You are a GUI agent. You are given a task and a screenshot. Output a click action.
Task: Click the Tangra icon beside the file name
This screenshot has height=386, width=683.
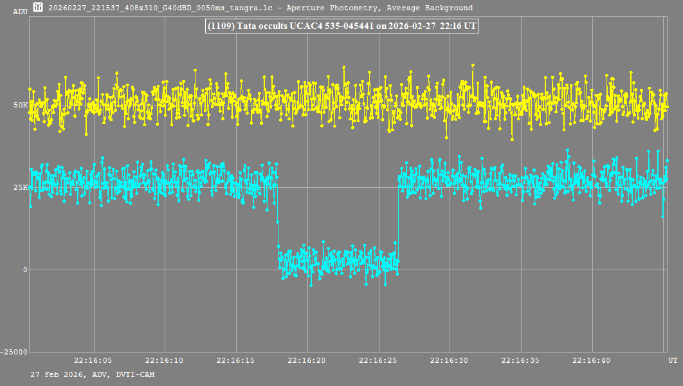point(39,8)
